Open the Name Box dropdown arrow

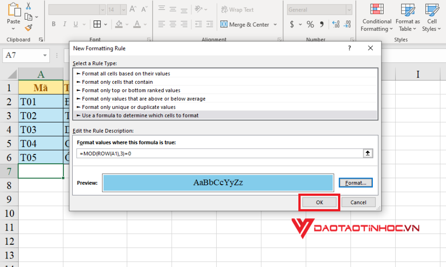45,55
